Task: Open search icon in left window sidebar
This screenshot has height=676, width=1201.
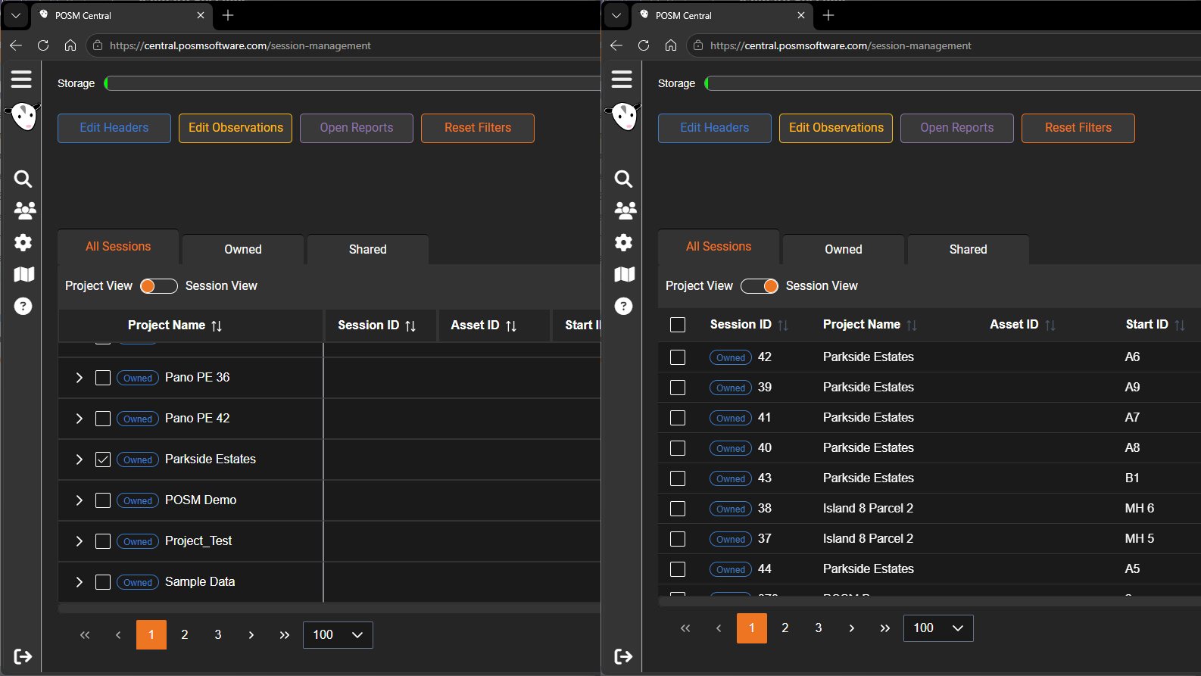Action: tap(23, 179)
